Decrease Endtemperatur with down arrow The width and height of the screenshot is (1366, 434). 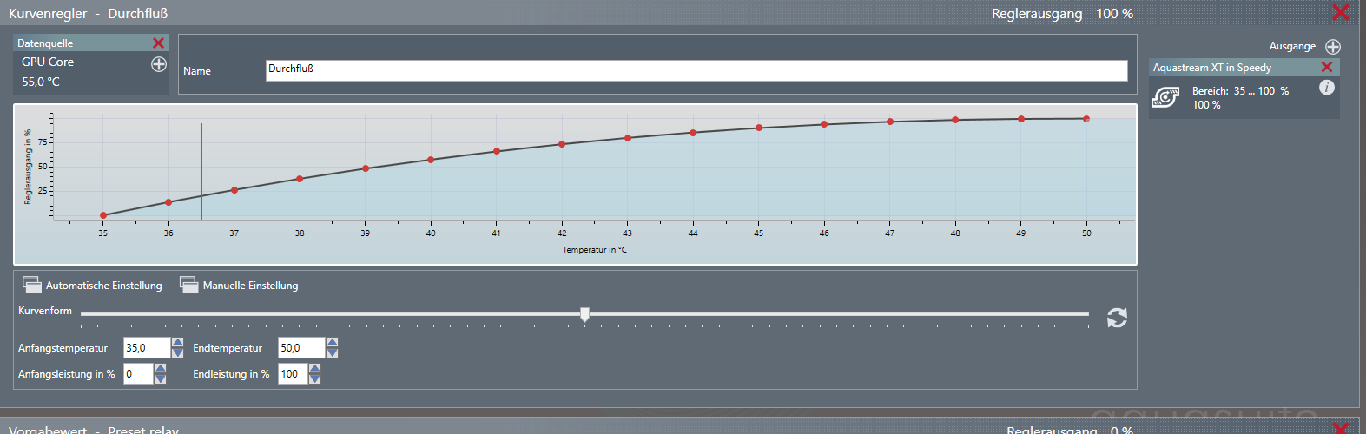(x=332, y=352)
